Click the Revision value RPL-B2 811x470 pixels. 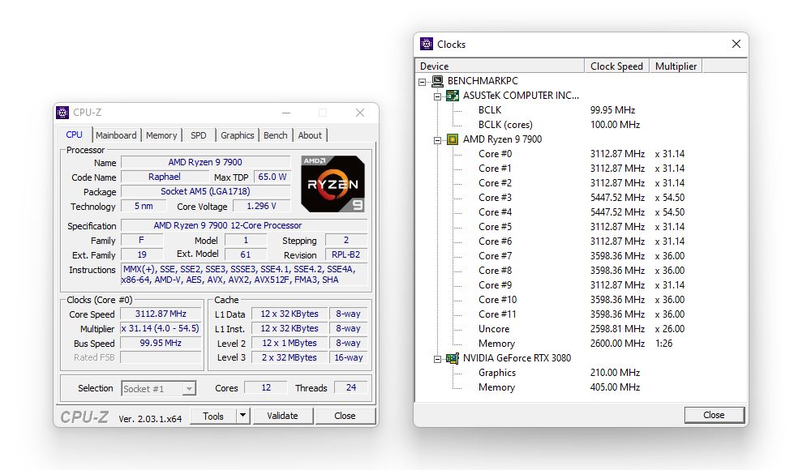tap(346, 254)
